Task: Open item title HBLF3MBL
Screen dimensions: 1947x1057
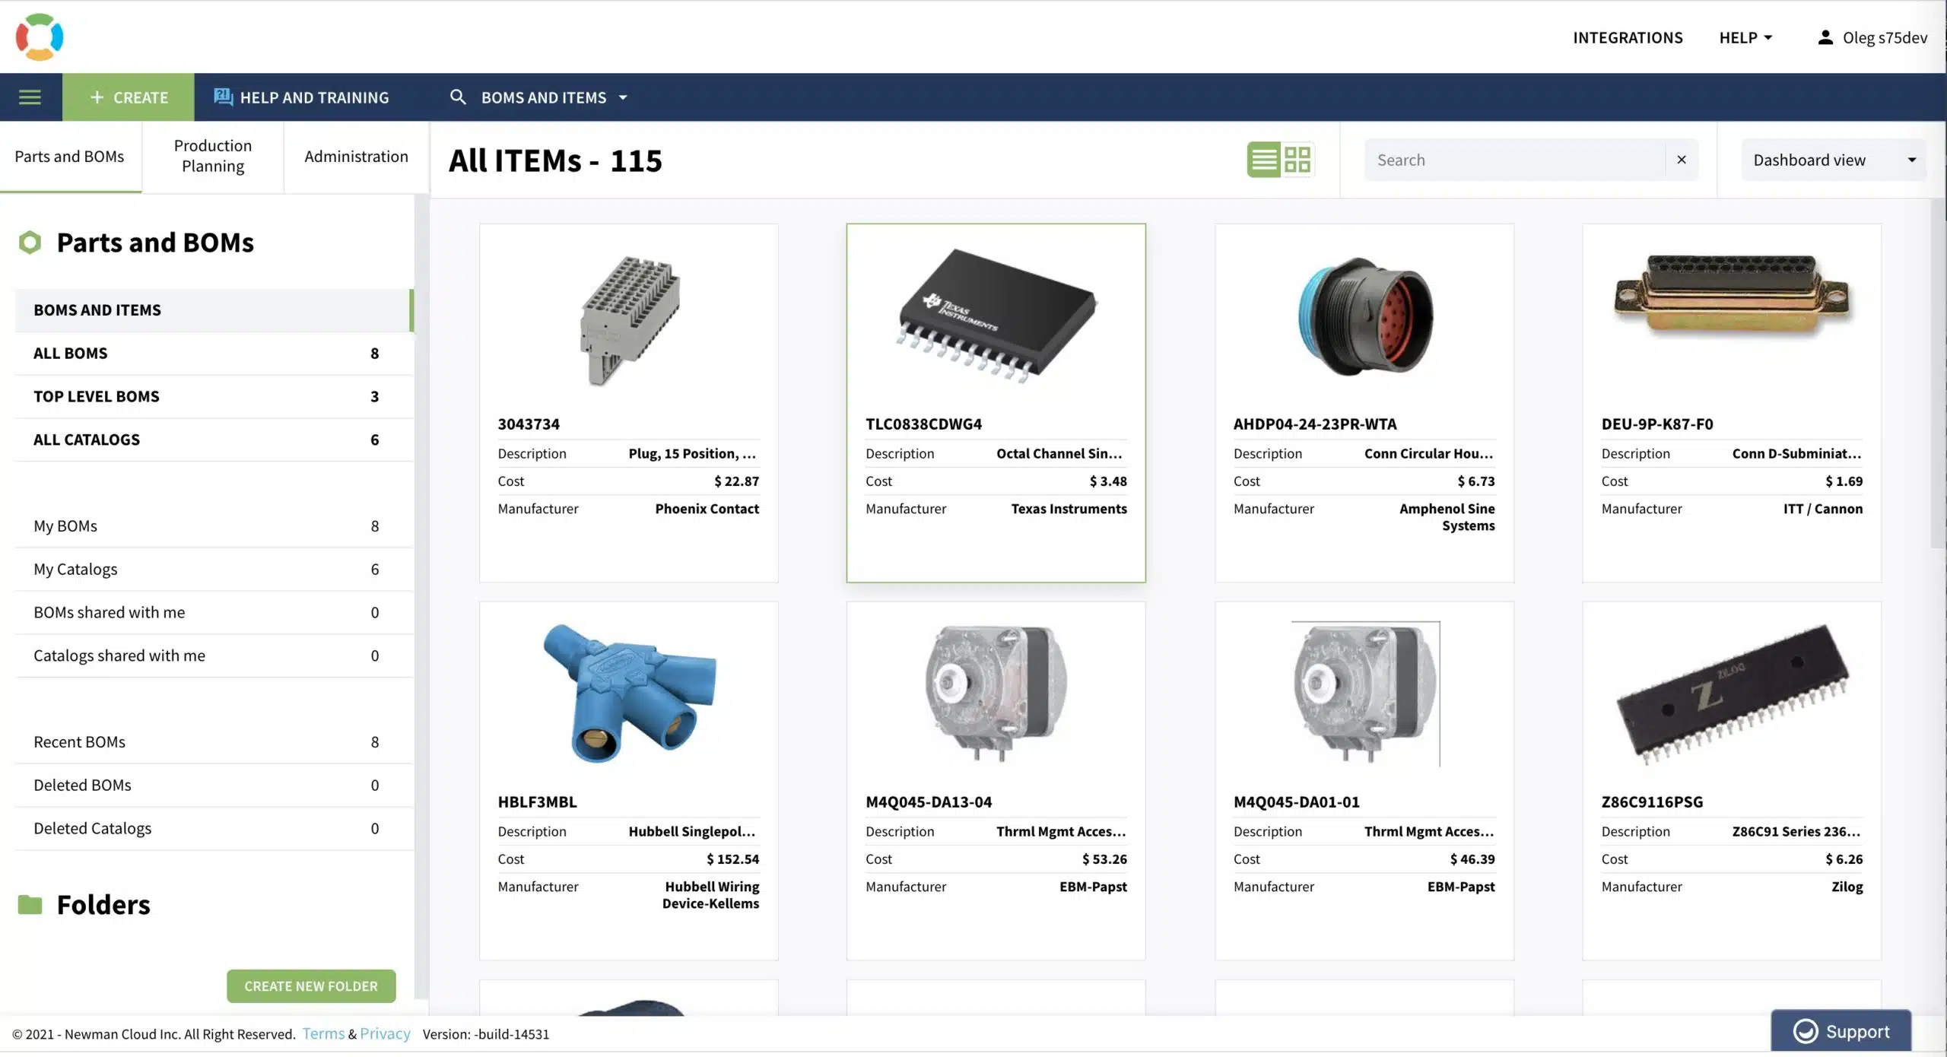Action: click(537, 802)
